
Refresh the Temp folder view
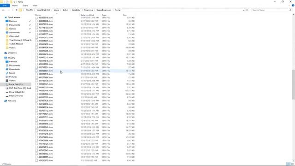coord(248,10)
